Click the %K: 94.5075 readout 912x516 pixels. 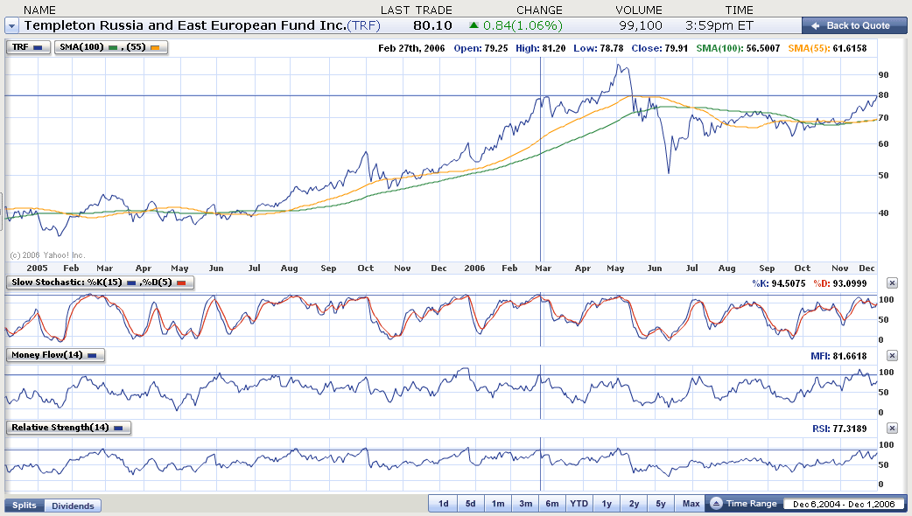click(x=778, y=283)
